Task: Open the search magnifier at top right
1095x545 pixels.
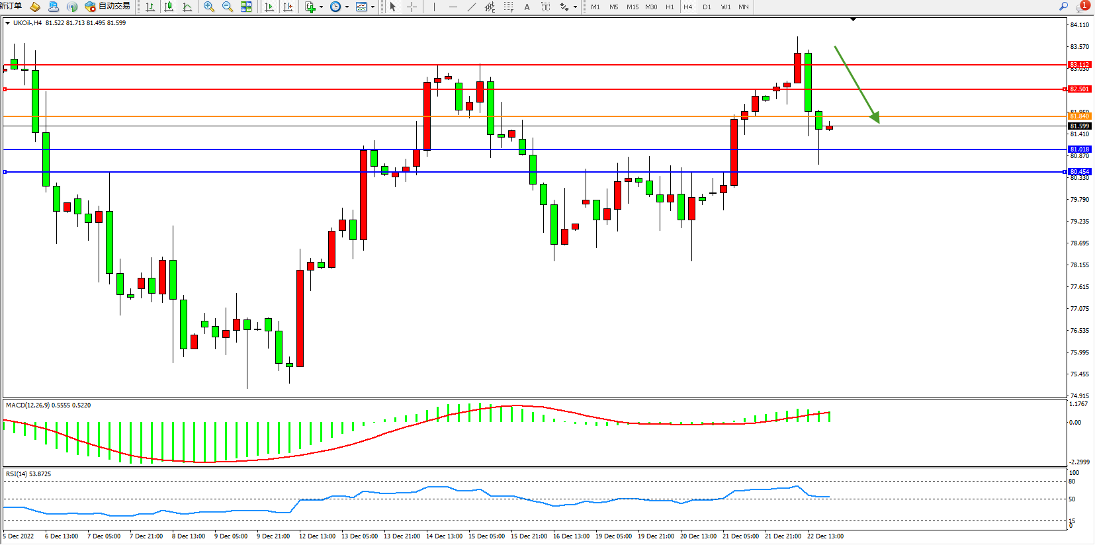Action: click(x=1063, y=7)
